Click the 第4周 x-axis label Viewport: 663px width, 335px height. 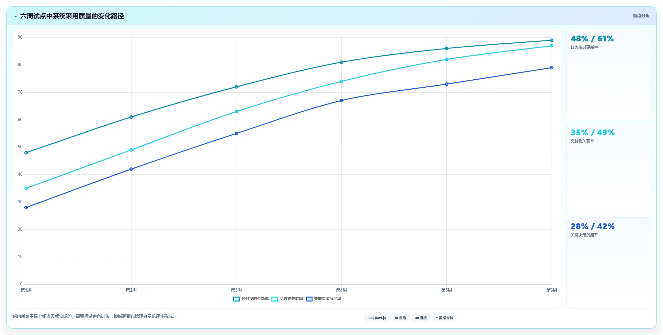341,290
